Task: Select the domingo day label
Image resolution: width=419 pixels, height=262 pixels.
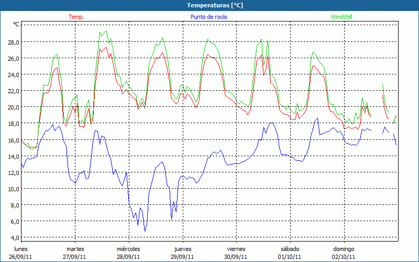Action: pos(344,249)
